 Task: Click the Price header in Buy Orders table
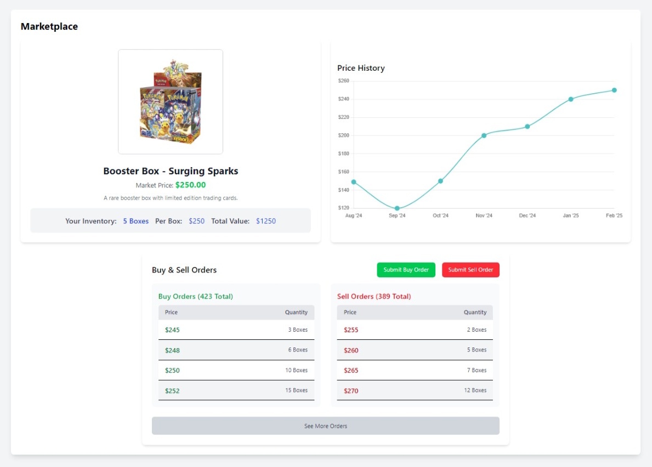click(172, 312)
